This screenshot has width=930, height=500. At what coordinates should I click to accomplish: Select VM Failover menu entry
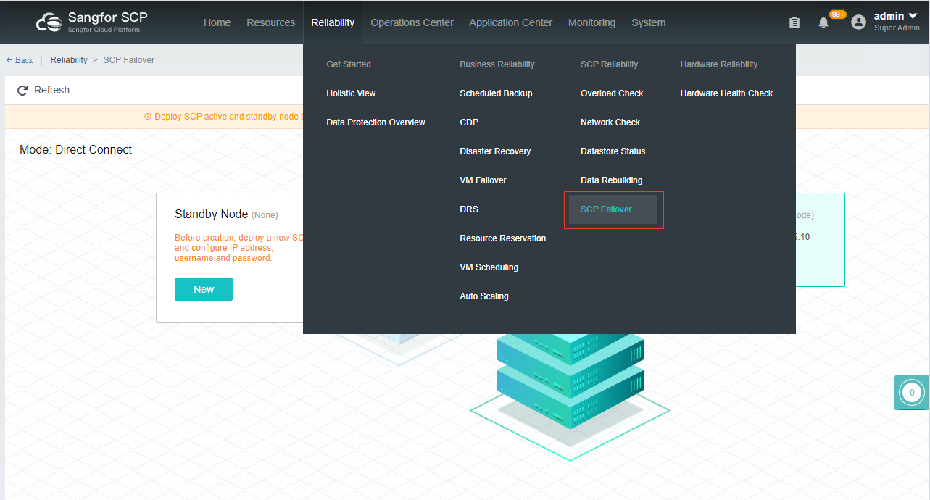click(x=483, y=180)
